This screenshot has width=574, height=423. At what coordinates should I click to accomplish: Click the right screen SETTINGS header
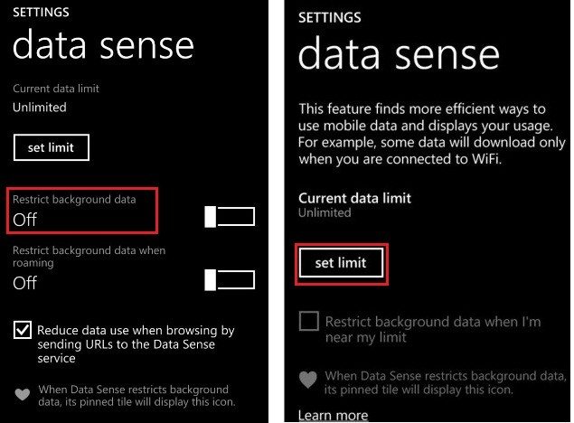329,17
